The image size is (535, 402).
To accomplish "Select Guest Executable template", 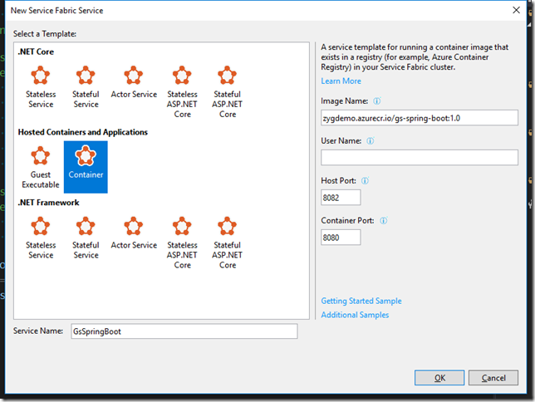I will click(x=41, y=167).
